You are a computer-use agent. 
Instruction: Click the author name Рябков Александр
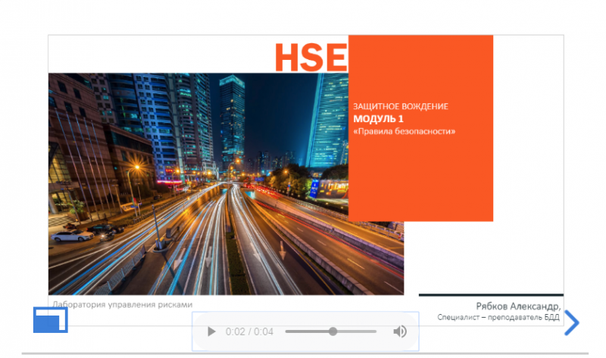tap(518, 306)
